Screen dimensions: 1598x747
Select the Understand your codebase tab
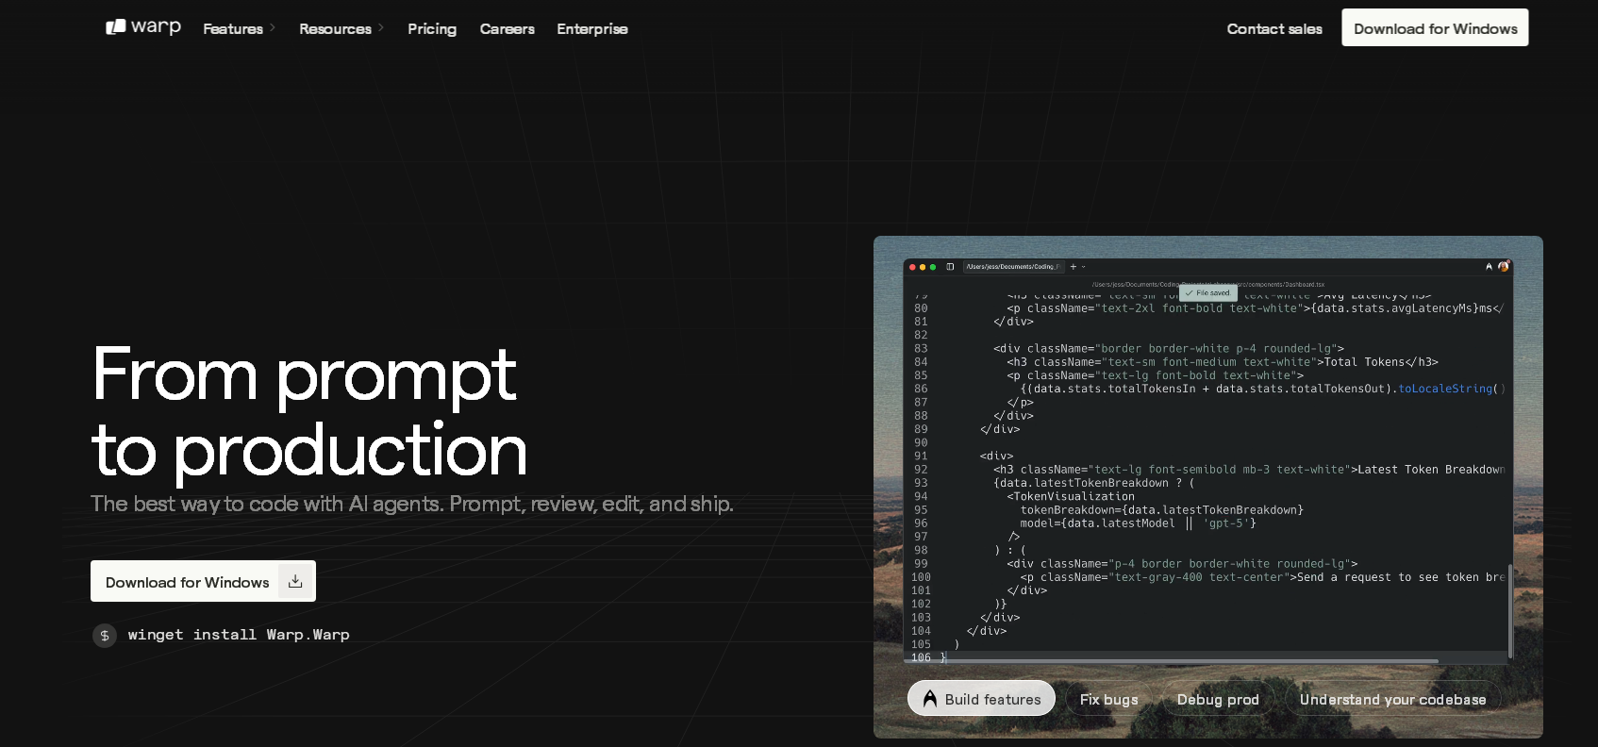pos(1392,699)
